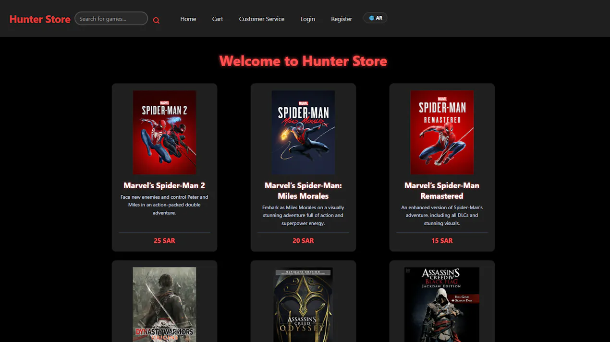Click the Marvel's Spider-Man 2 title
This screenshot has height=342, width=610.
click(164, 185)
